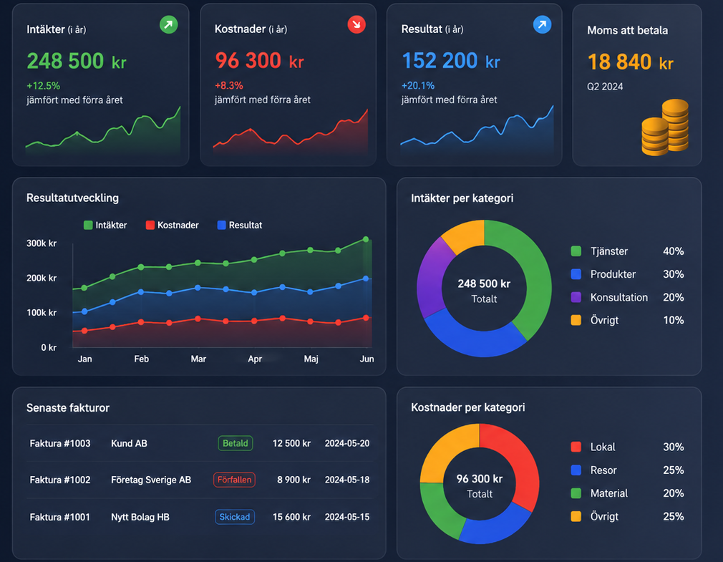Toggle the Resultat legend in Resultatutveckling chart
This screenshot has width=723, height=562.
(240, 225)
